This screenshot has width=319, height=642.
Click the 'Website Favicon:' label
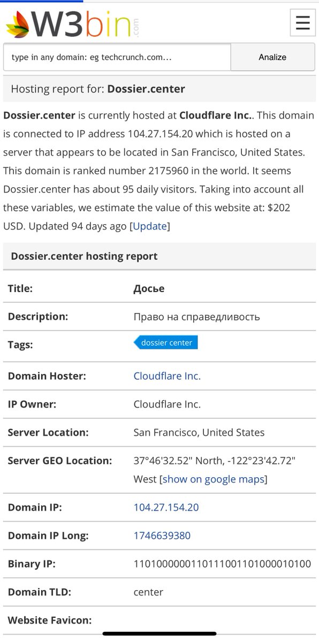click(50, 620)
